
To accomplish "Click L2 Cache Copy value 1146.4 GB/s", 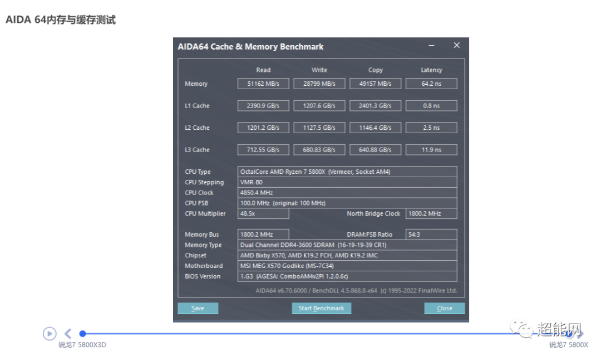I will [375, 128].
